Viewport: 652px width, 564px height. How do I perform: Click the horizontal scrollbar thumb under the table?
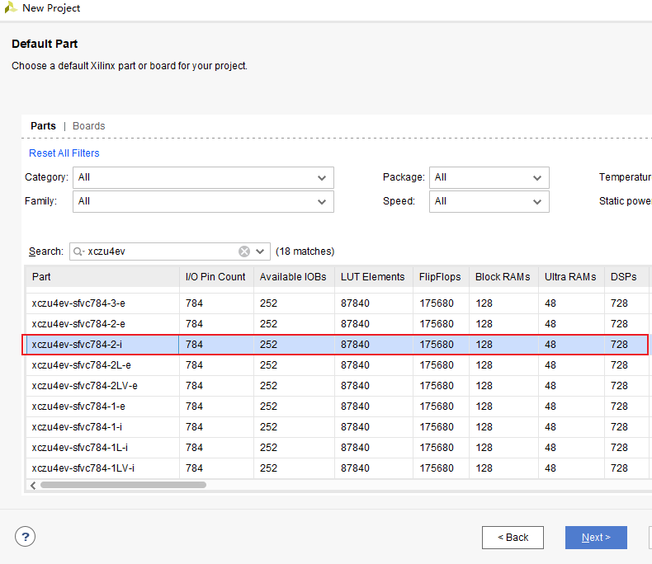[123, 485]
